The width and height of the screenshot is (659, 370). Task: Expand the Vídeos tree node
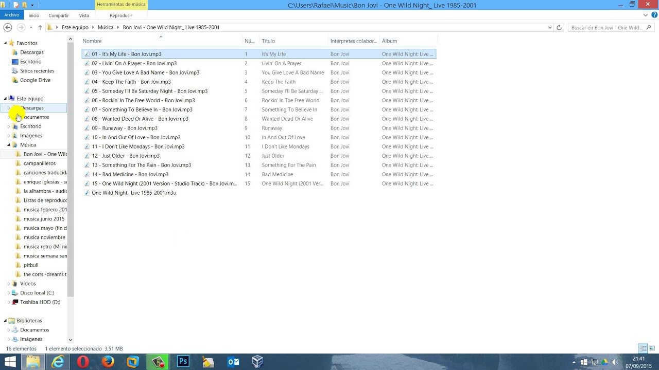pos(9,284)
